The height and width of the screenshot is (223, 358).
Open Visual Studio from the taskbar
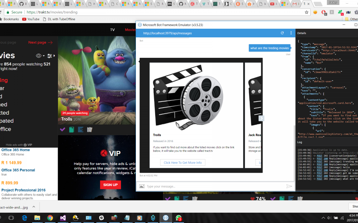click(63, 218)
